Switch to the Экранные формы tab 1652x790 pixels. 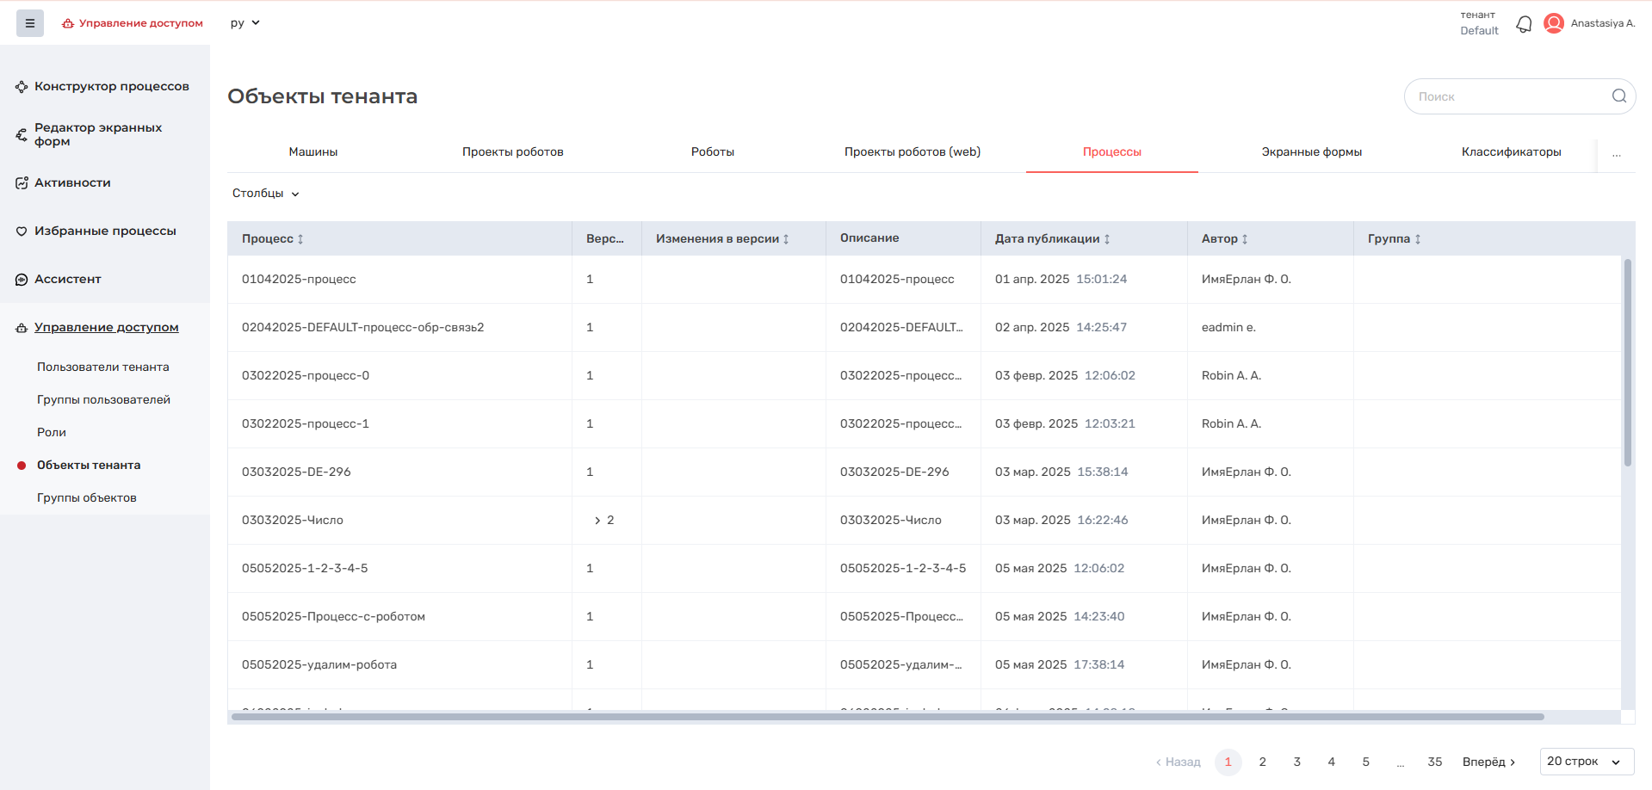(x=1311, y=151)
